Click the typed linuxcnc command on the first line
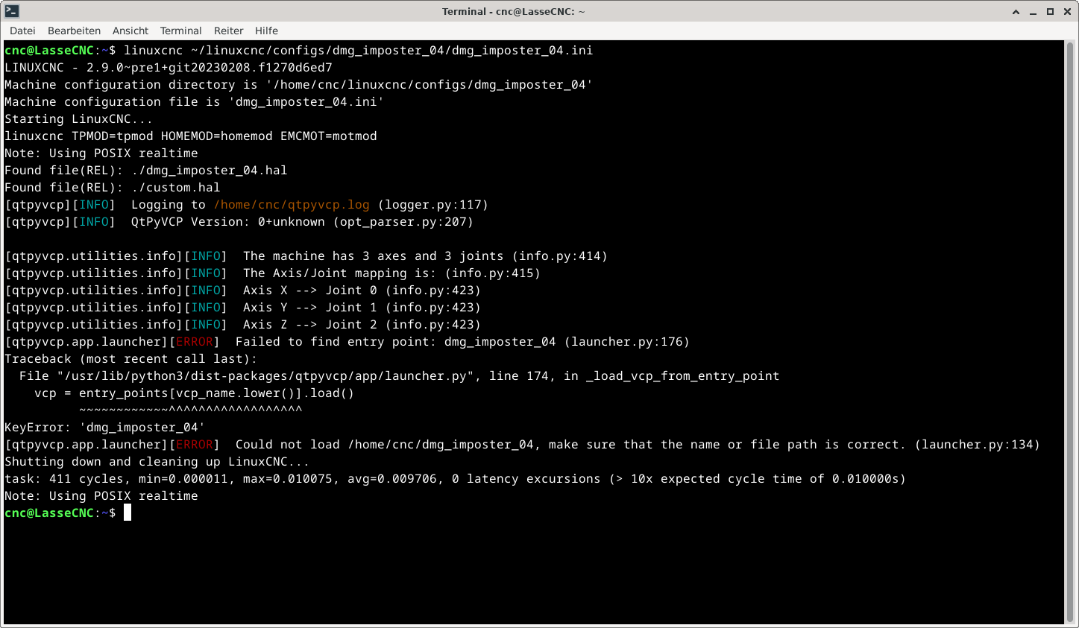The image size is (1079, 628). coord(359,51)
